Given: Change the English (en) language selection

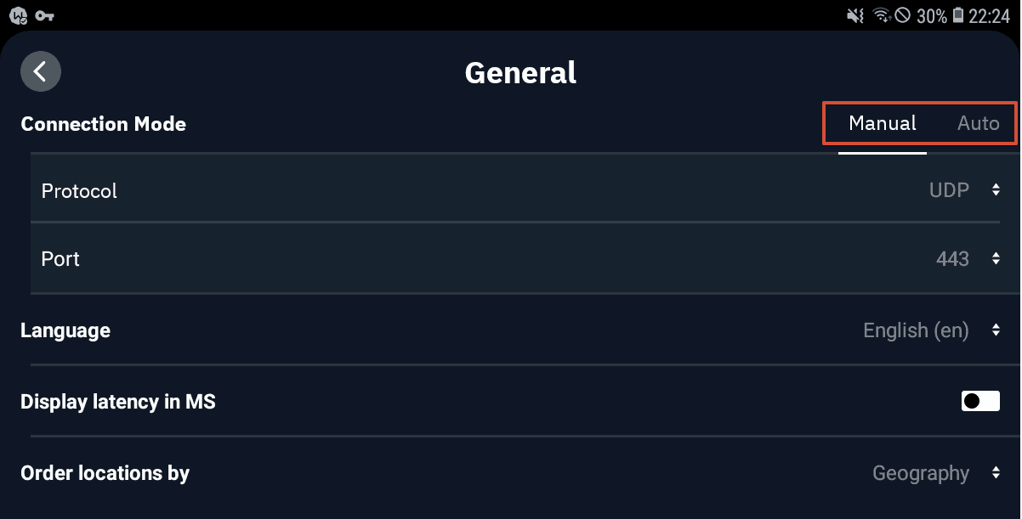Looking at the screenshot, I should 916,330.
